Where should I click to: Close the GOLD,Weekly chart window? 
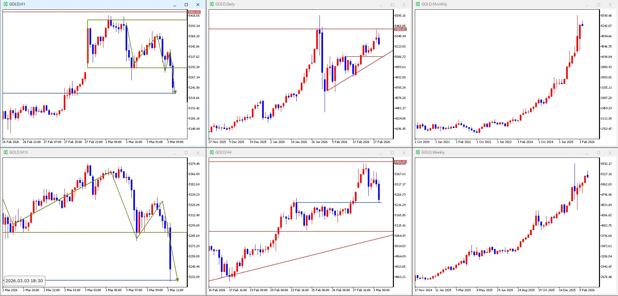point(610,153)
